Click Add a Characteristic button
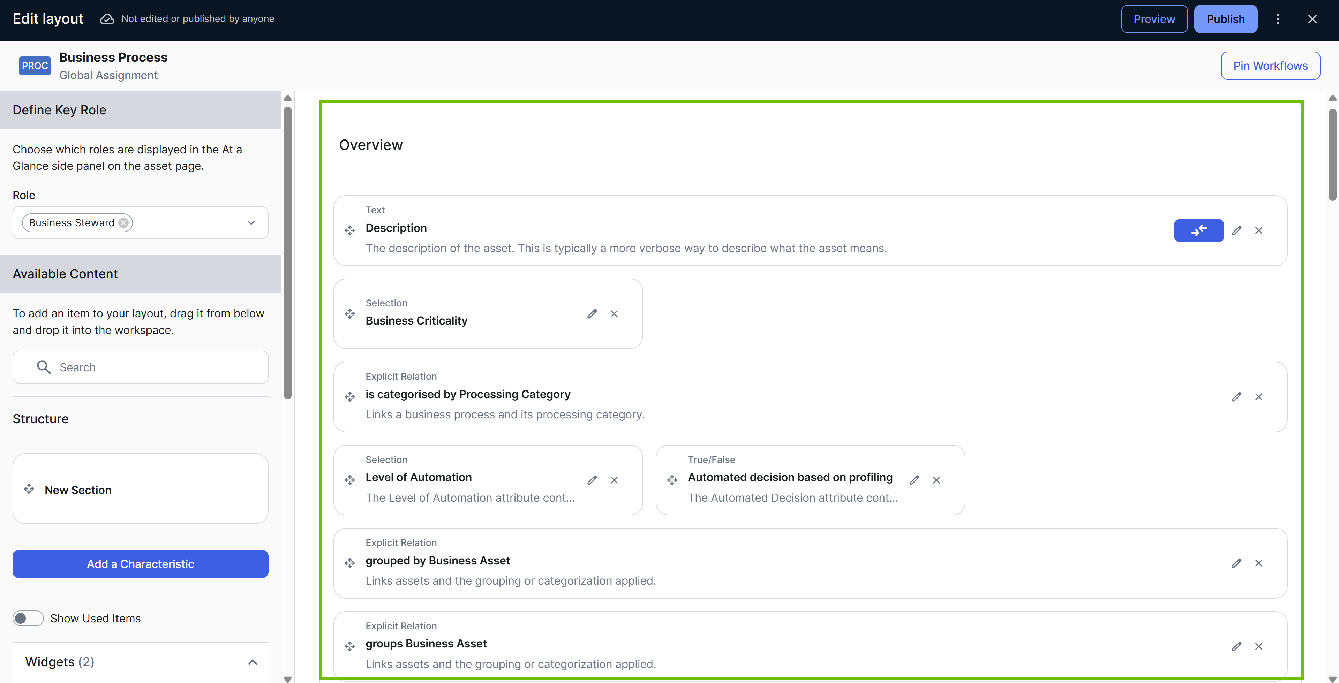 [x=140, y=564]
